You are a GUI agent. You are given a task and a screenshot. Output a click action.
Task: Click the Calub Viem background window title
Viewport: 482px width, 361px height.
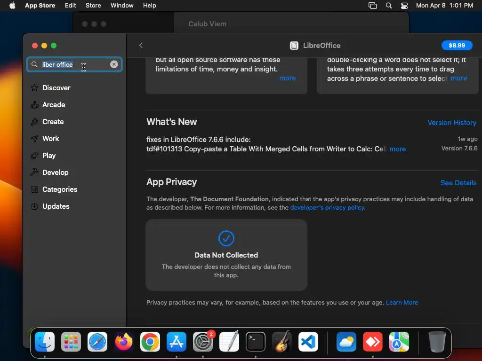[x=207, y=24]
